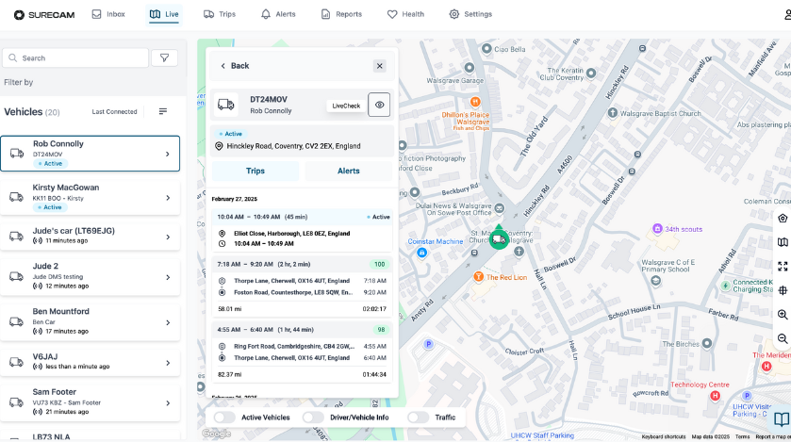Open the book icon at map corner
The width and height of the screenshot is (791, 442).
[x=782, y=419]
